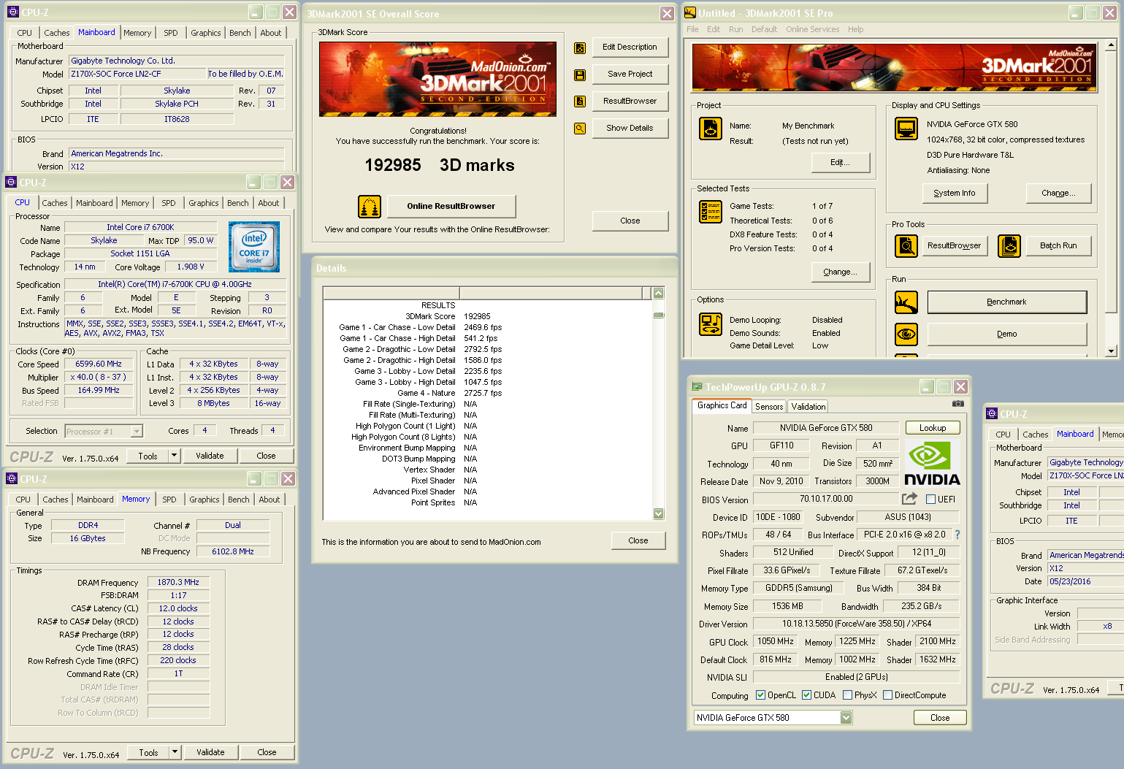Click the Pro Tools ResultBrowser button
1124x769 pixels.
954,245
